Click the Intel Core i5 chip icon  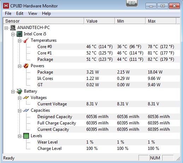click(19, 34)
